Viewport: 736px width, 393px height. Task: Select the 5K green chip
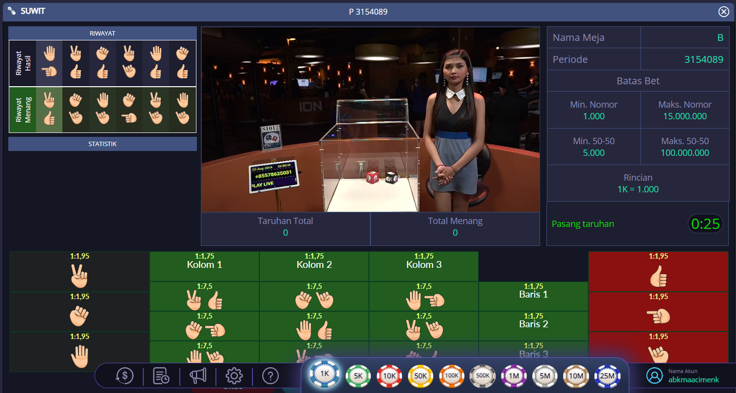(358, 375)
